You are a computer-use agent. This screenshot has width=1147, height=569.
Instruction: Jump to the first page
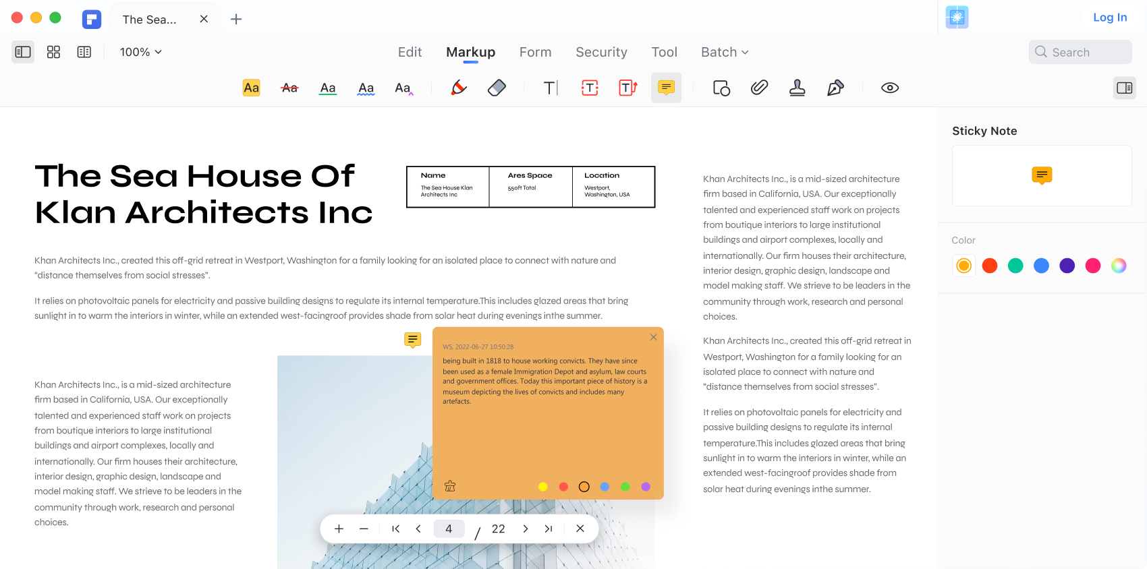pyautogui.click(x=396, y=529)
